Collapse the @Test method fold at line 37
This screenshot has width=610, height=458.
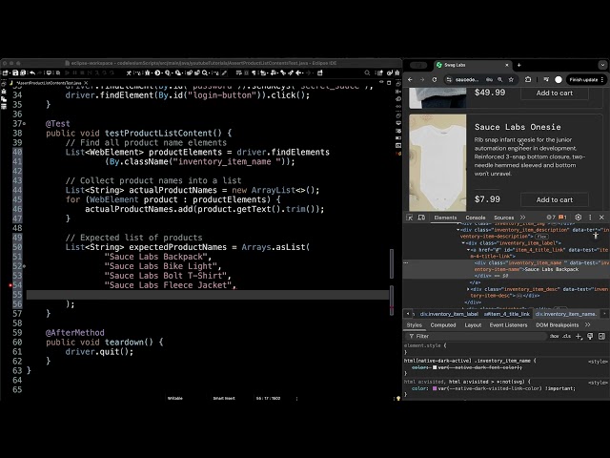[24, 123]
